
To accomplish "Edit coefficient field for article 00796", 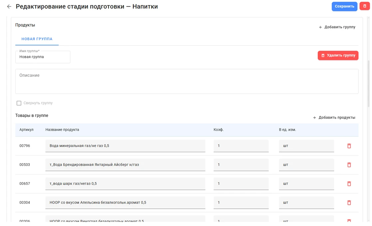I will click(x=241, y=146).
